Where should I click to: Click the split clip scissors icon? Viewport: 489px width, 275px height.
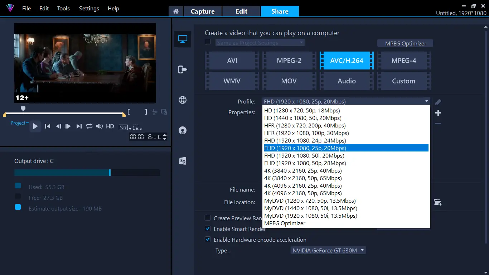[x=154, y=111]
